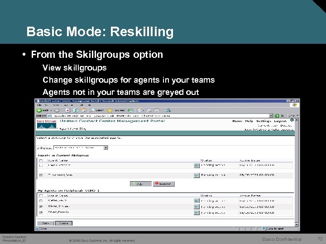Screen dimensions: 326x244
Task: Click the Print icon in browser toolbar
Action: [x=149, y=110]
